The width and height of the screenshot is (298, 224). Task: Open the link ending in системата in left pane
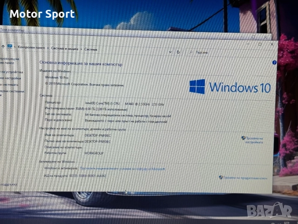tap(9, 84)
